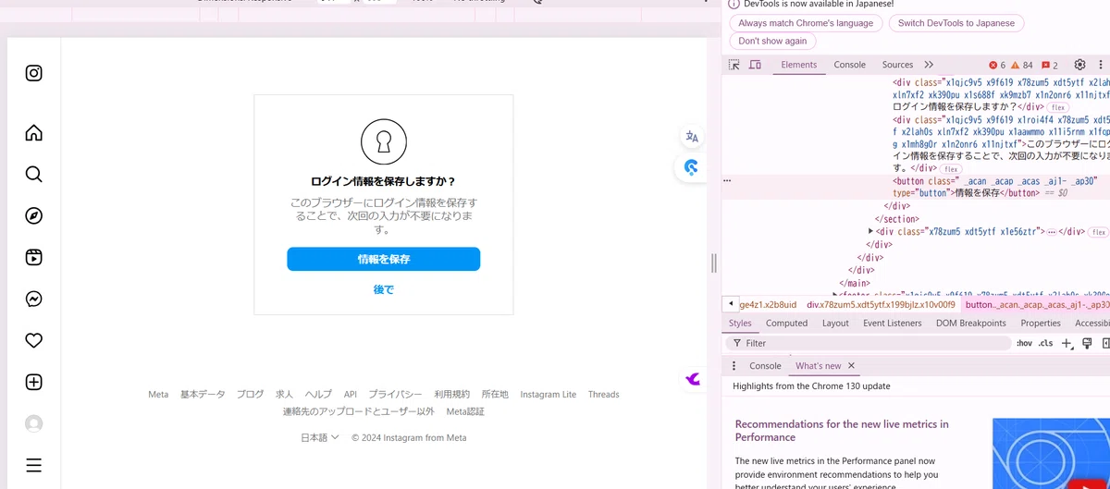Image resolution: width=1110 pixels, height=489 pixels.
Task: Close the What's new drawer tab
Action: tap(851, 366)
